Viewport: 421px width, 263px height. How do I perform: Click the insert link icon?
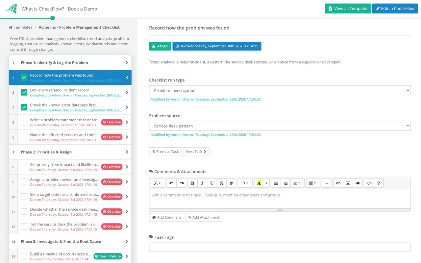[338, 183]
